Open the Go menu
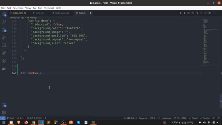Image resolution: width=222 pixels, height=125 pixels. tap(34, 8)
